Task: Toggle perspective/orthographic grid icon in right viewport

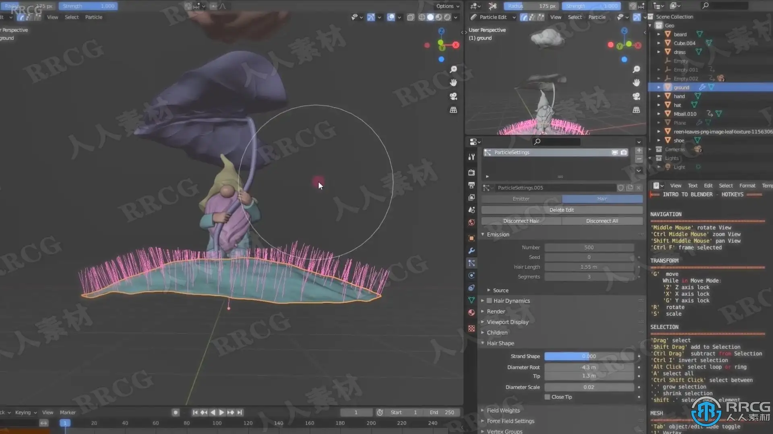Action: [636, 110]
